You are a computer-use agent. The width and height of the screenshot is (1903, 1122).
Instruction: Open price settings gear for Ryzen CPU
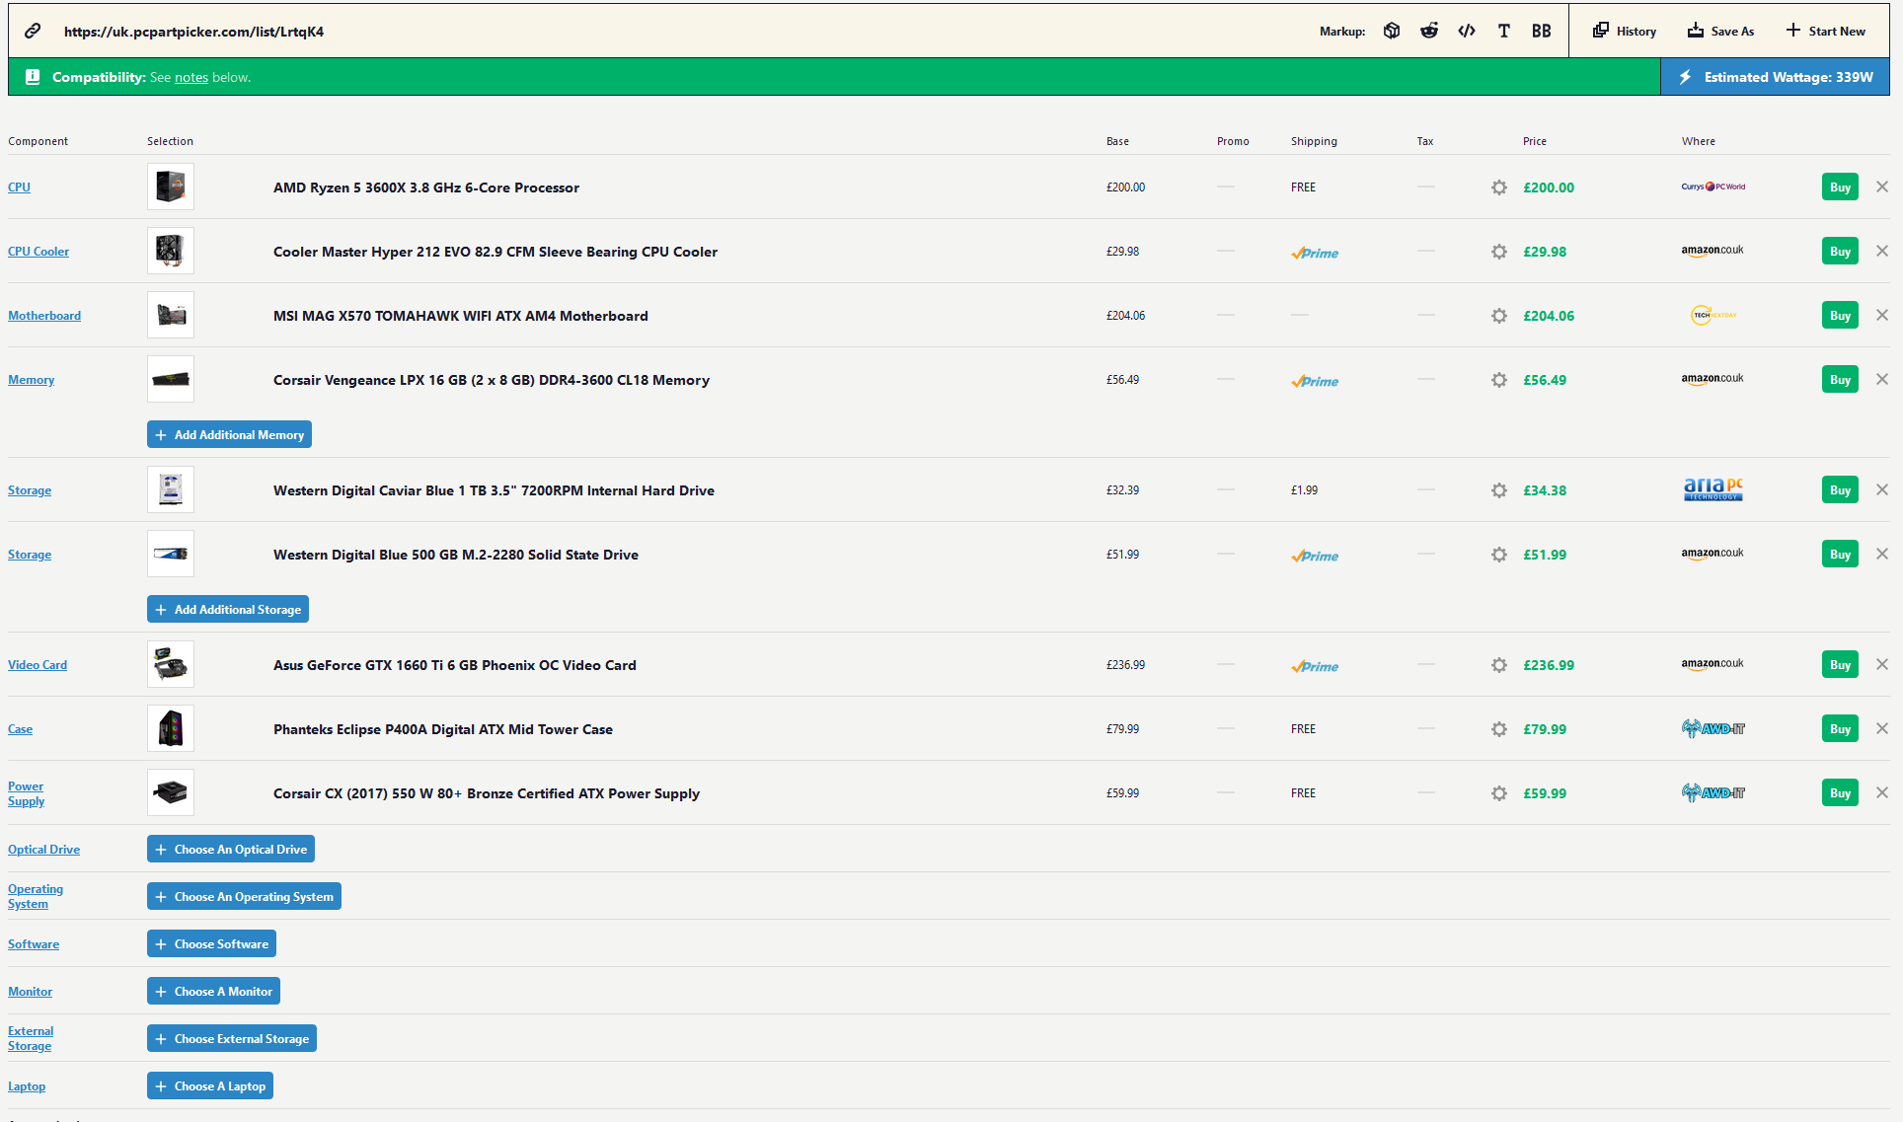(x=1499, y=187)
